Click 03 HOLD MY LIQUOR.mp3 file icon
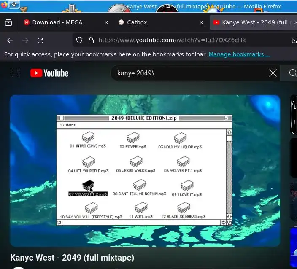The width and height of the screenshot is (297, 269). (x=180, y=138)
